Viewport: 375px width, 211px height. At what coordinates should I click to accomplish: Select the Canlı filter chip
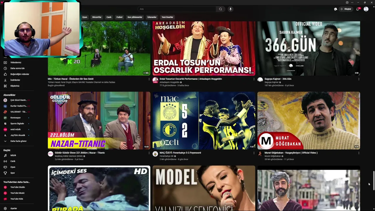click(x=109, y=17)
